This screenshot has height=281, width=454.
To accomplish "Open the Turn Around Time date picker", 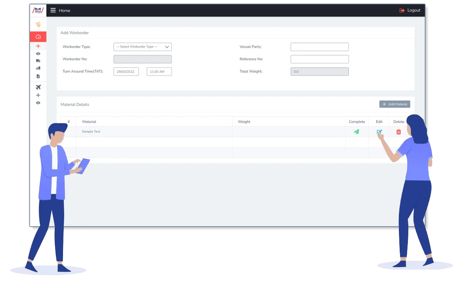I will (126, 72).
